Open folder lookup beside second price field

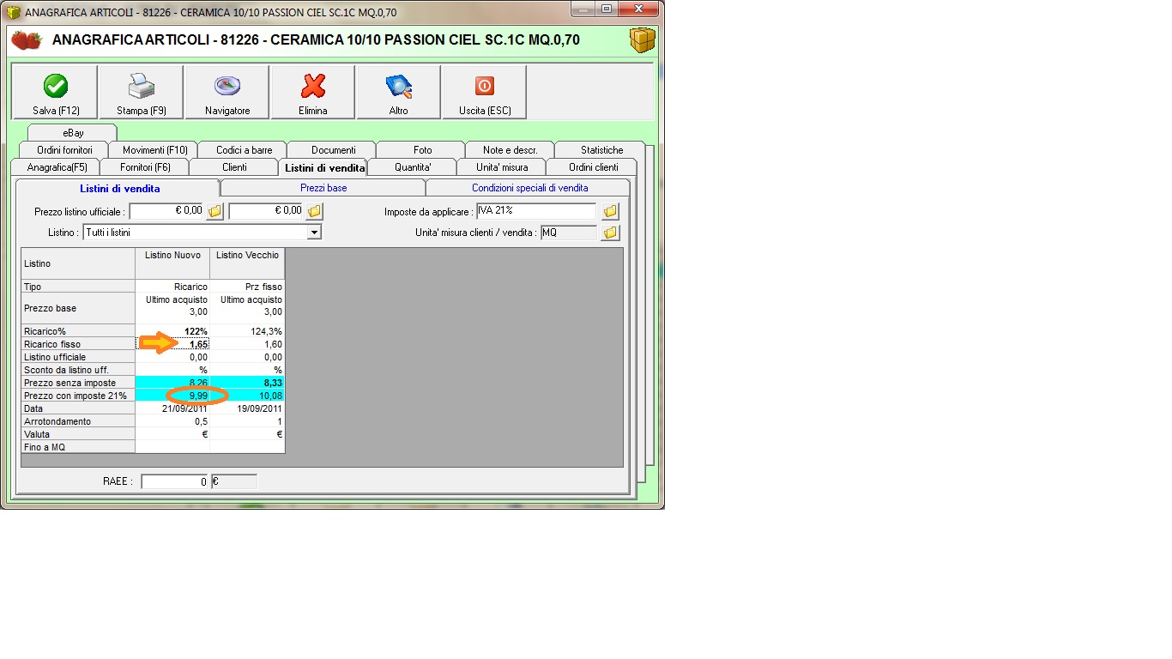tap(315, 211)
